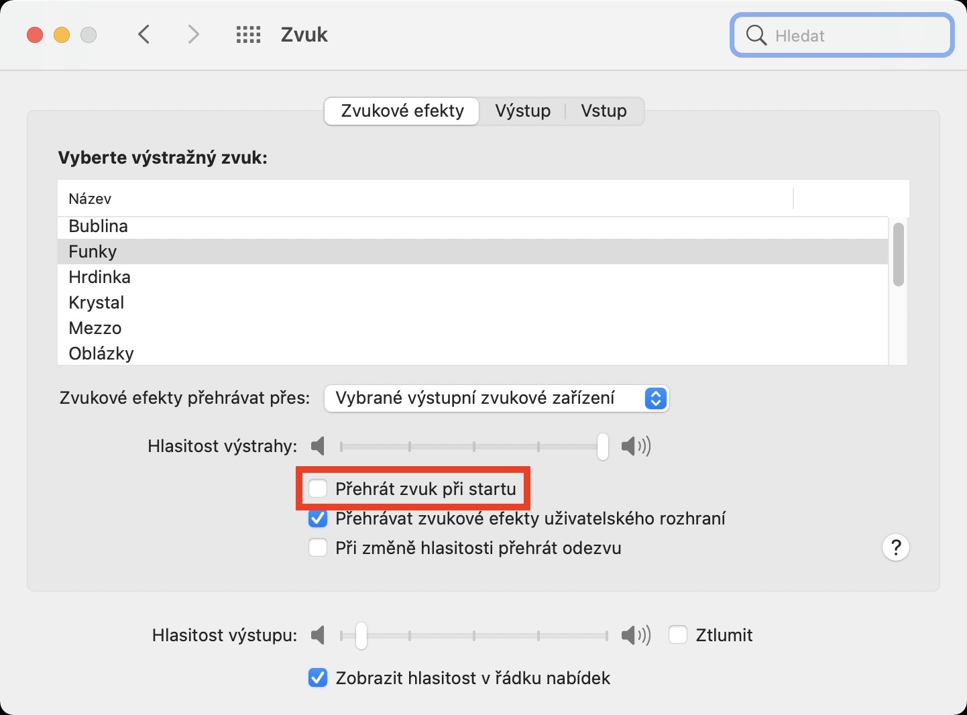
Task: Switch to the Vstup tab
Action: coord(604,111)
